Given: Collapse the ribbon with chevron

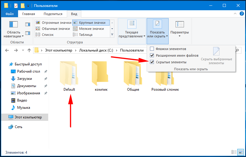Looking at the screenshot, I should (235, 14).
